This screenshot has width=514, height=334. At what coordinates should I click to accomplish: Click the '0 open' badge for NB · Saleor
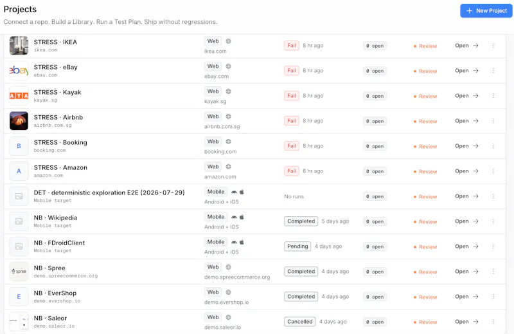pyautogui.click(x=375, y=322)
